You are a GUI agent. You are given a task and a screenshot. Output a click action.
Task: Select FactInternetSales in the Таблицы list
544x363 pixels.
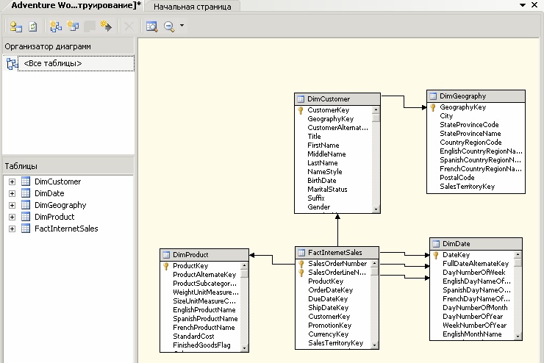click(x=66, y=229)
